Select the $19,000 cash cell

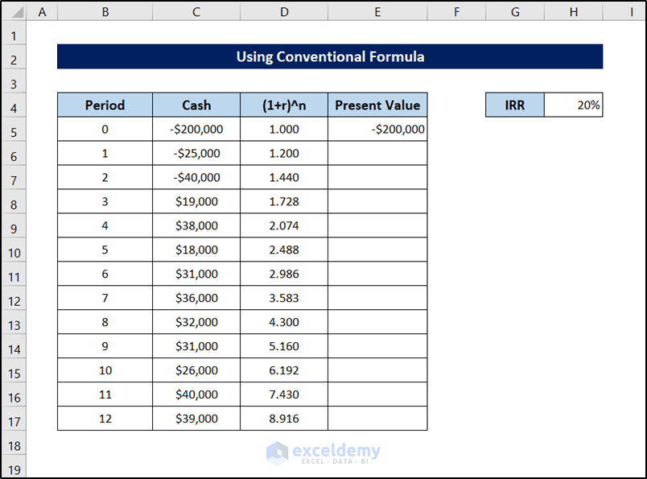click(x=196, y=201)
